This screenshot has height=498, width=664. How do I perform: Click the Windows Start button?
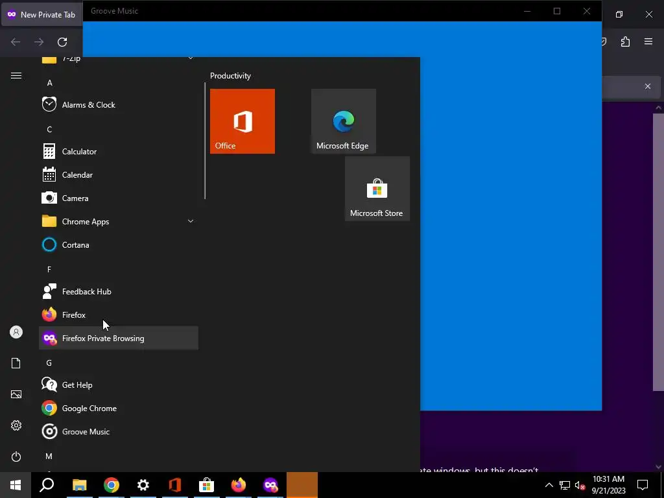pos(16,485)
